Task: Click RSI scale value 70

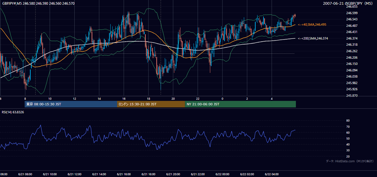Action: pos(348,127)
